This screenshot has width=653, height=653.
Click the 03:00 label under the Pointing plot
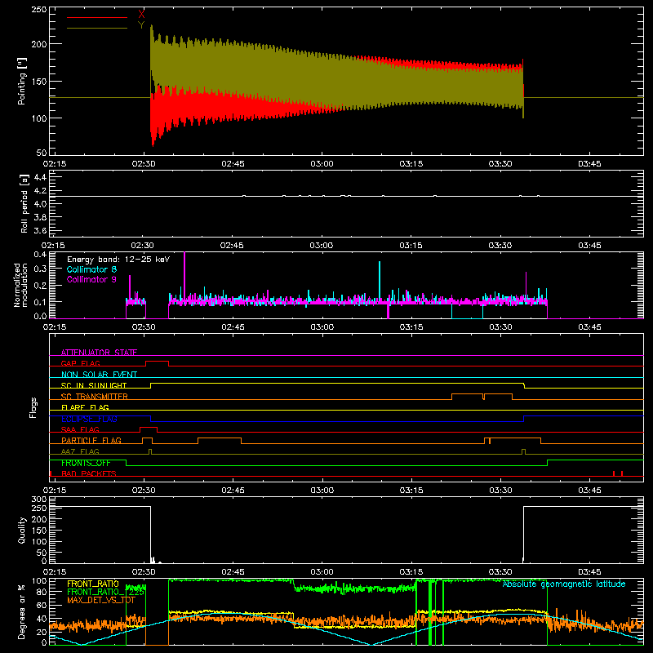click(x=322, y=164)
